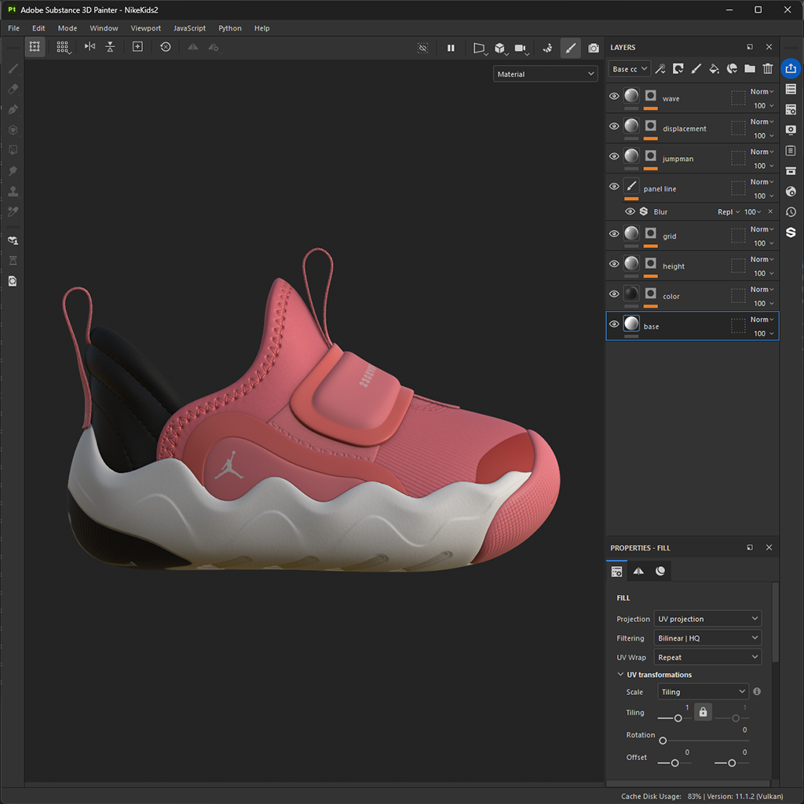Select the Clone stamp tool

pos(13,191)
